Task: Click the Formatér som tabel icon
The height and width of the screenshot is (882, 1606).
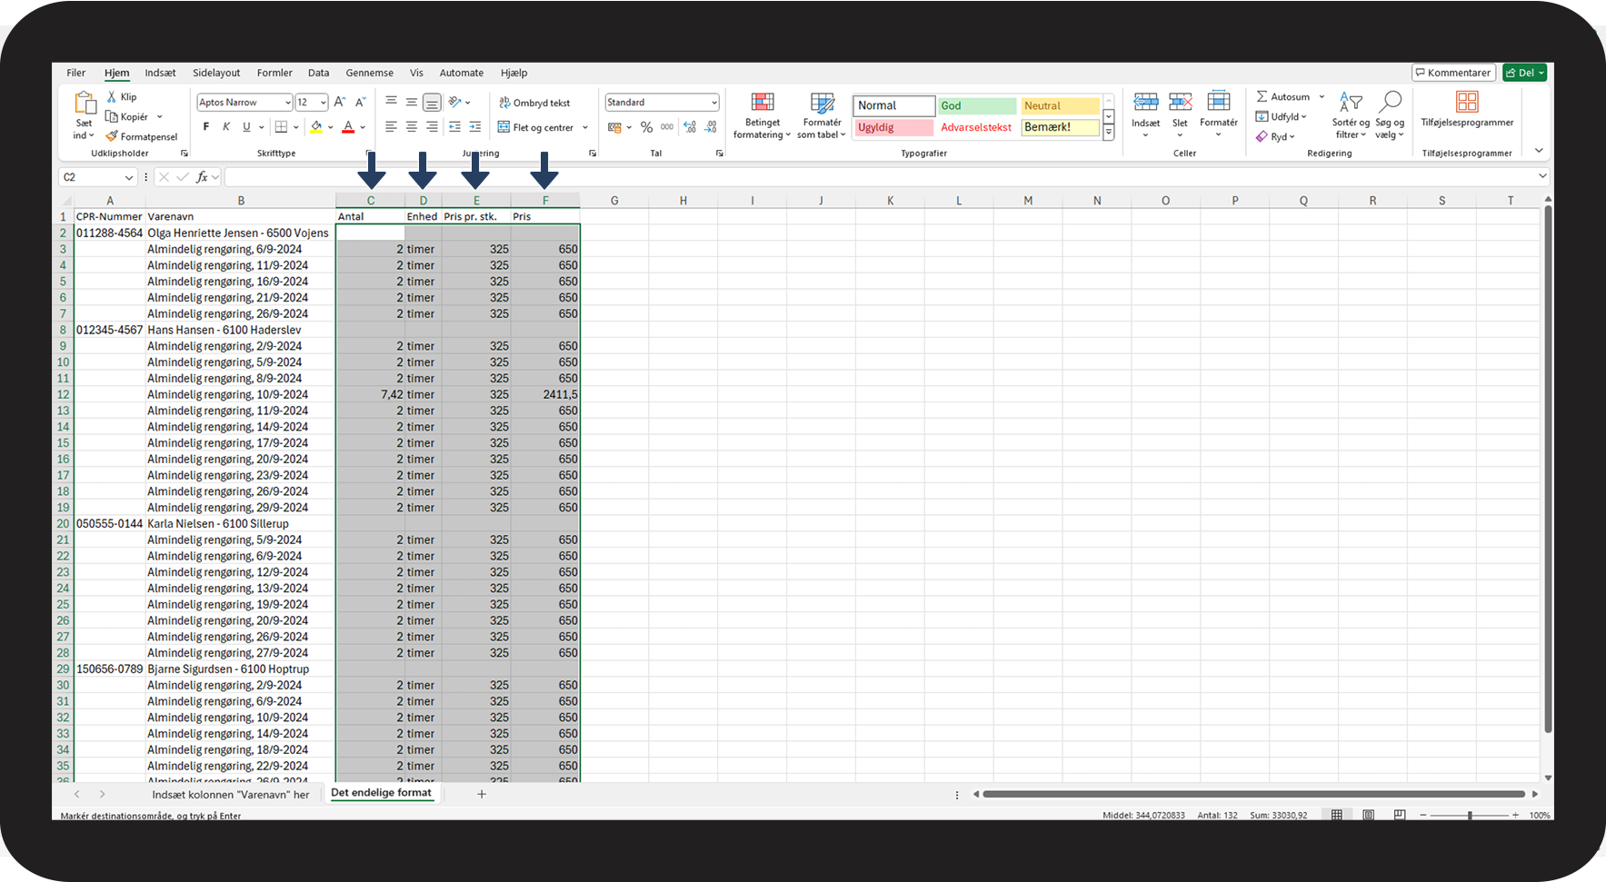Action: coord(822,103)
